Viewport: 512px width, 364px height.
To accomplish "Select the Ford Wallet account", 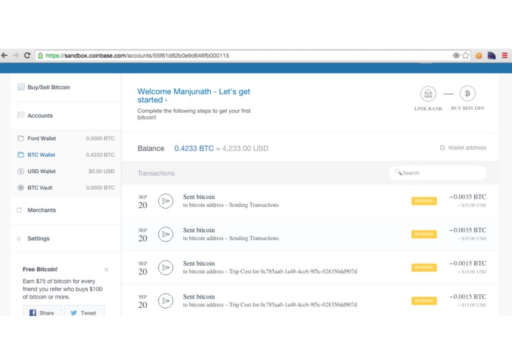I will 66,139.
